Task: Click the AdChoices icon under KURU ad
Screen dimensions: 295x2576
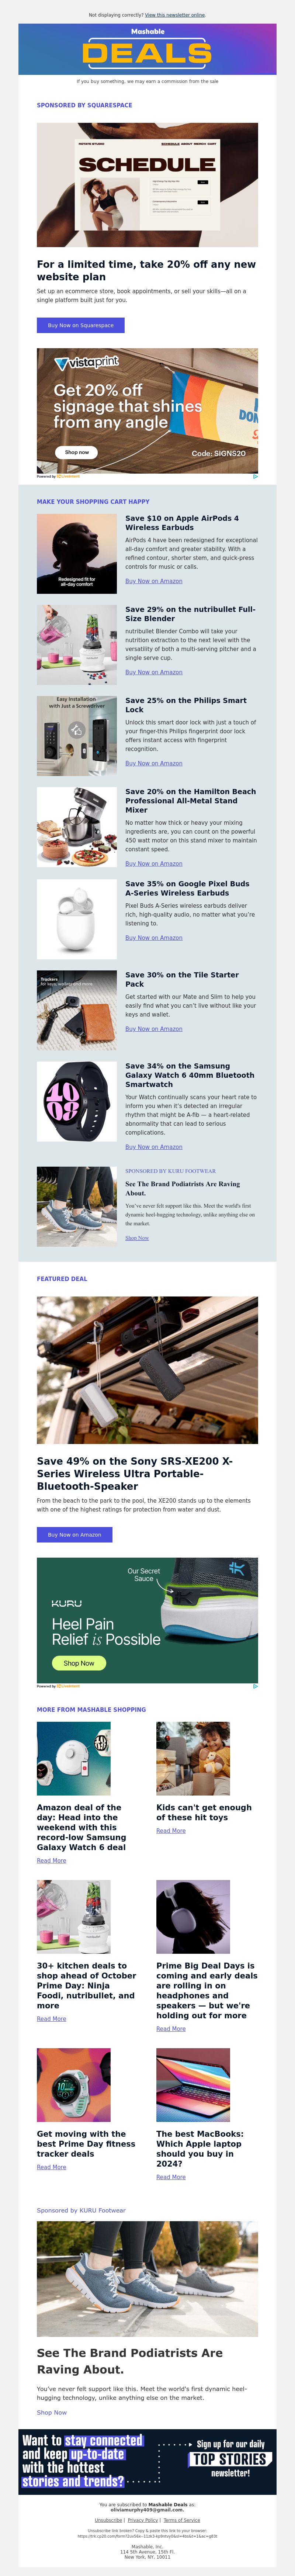Action: tap(254, 1686)
